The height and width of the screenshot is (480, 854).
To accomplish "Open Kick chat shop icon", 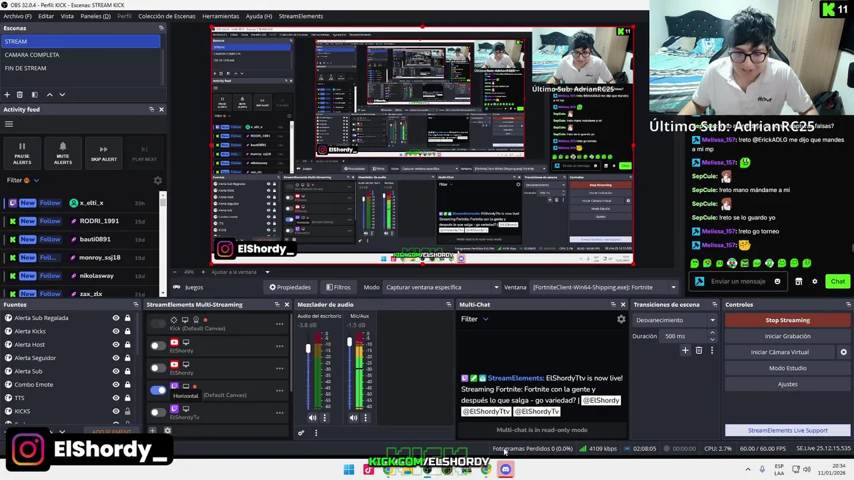I will (799, 281).
